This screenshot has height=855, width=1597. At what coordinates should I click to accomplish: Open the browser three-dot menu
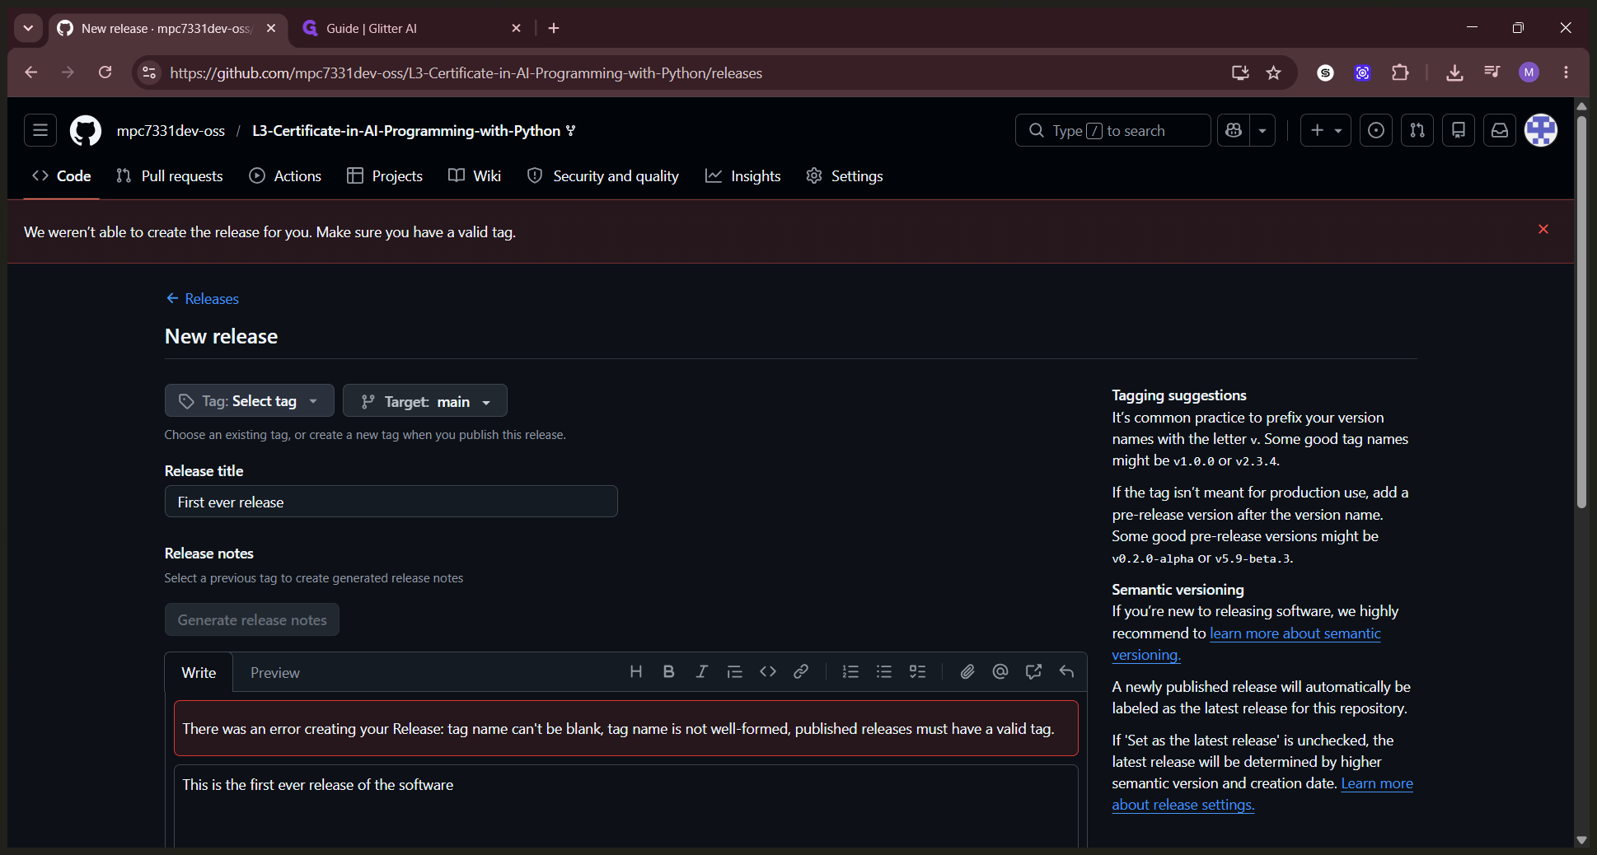[1566, 72]
